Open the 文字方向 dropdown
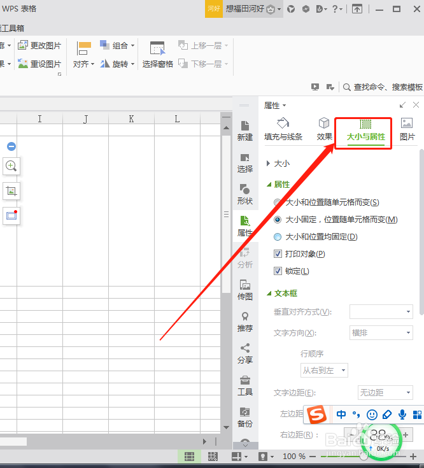The height and width of the screenshot is (468, 424). tap(381, 332)
